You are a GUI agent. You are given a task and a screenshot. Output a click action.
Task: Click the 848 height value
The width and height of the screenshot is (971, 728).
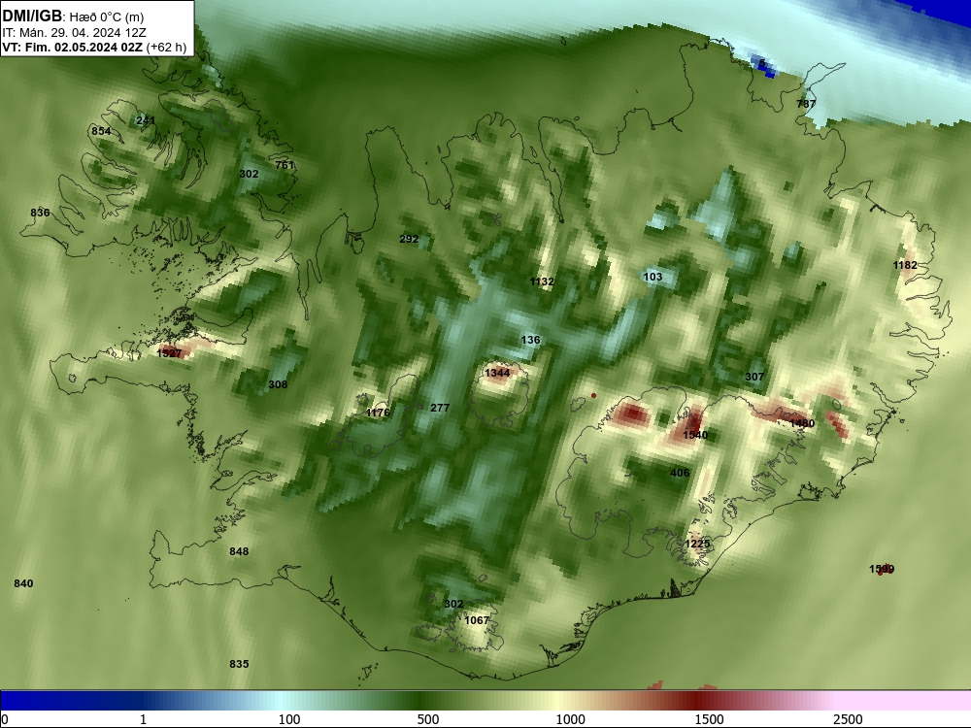pyautogui.click(x=239, y=551)
